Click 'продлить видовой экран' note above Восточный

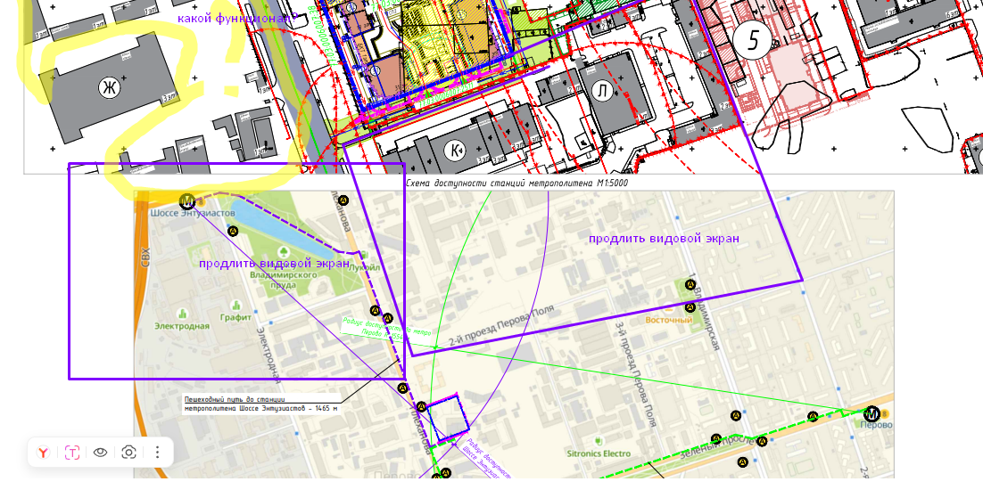point(664,239)
